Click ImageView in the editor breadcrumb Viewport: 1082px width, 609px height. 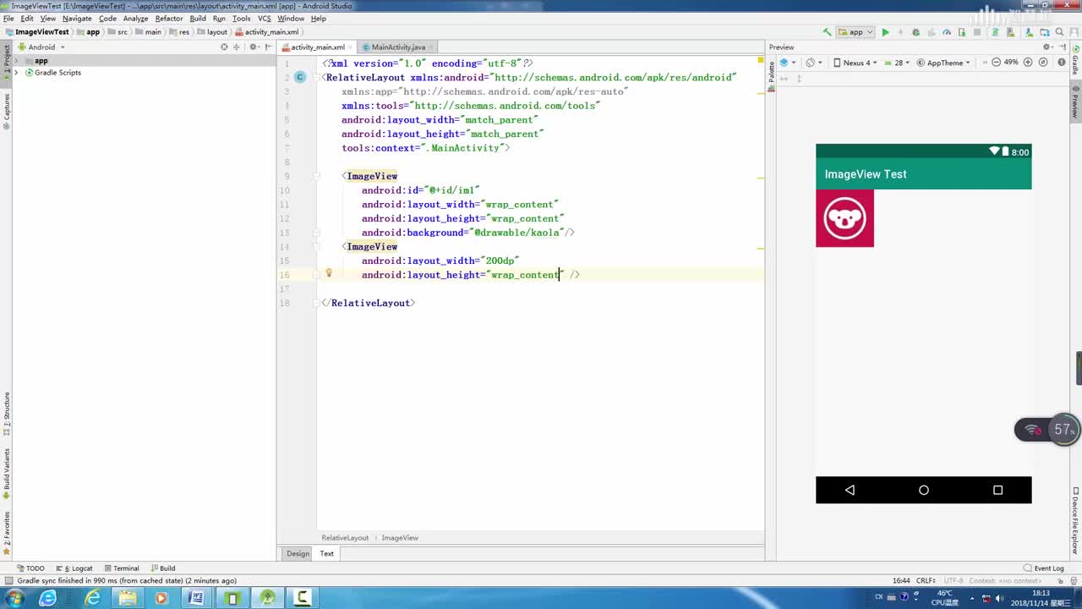(400, 538)
